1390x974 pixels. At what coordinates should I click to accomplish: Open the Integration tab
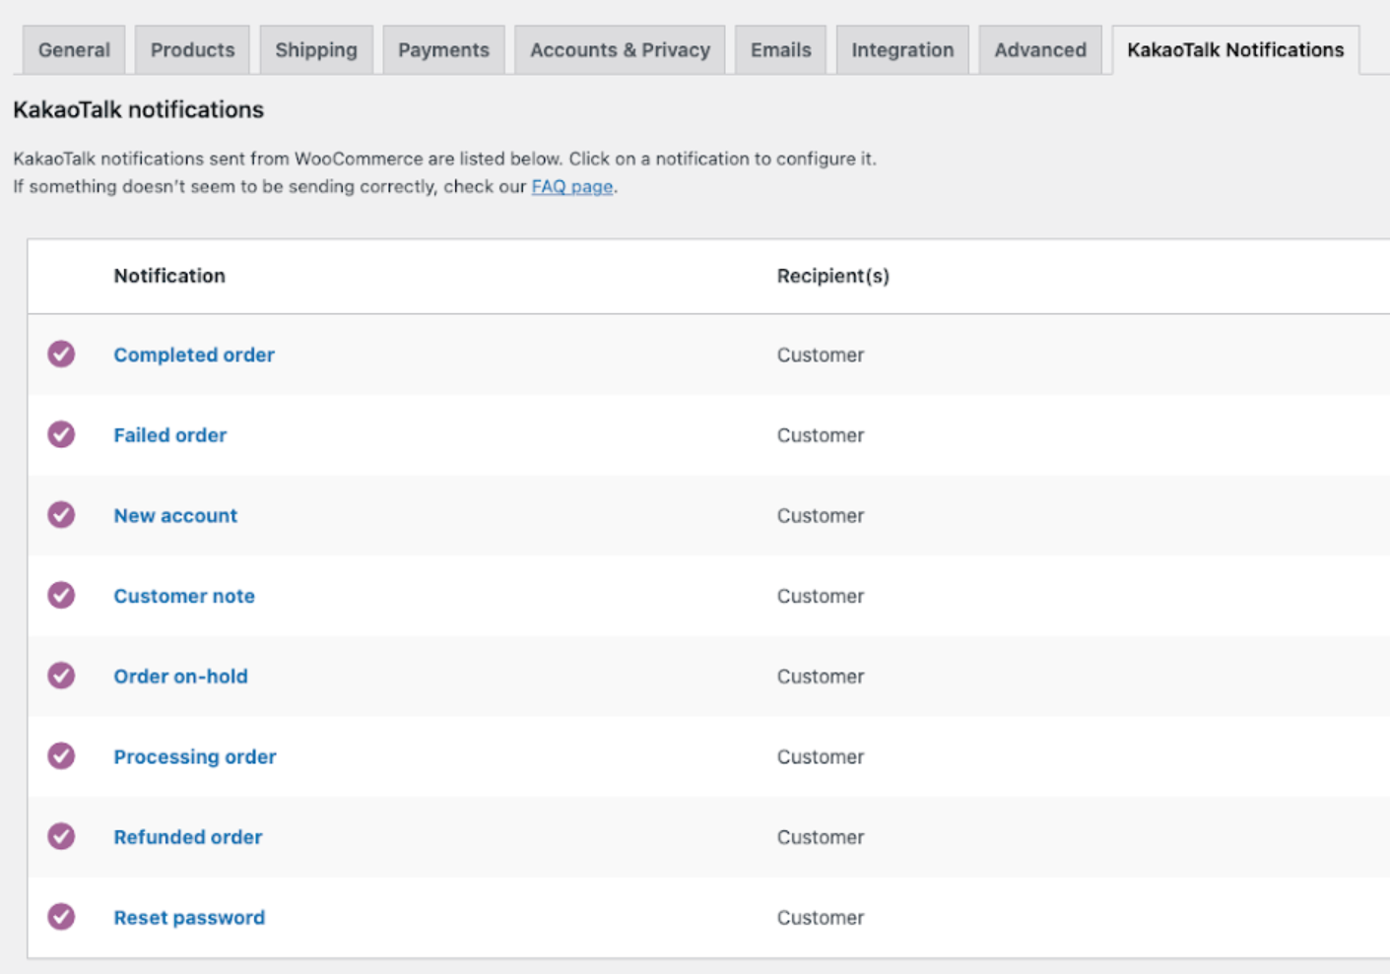pyautogui.click(x=902, y=50)
